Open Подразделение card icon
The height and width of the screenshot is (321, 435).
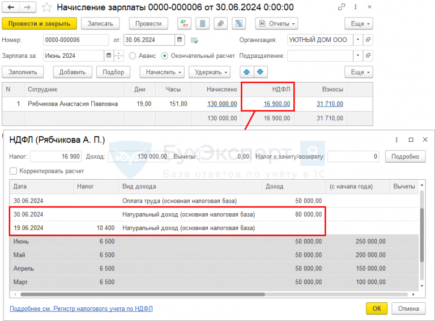pos(368,56)
